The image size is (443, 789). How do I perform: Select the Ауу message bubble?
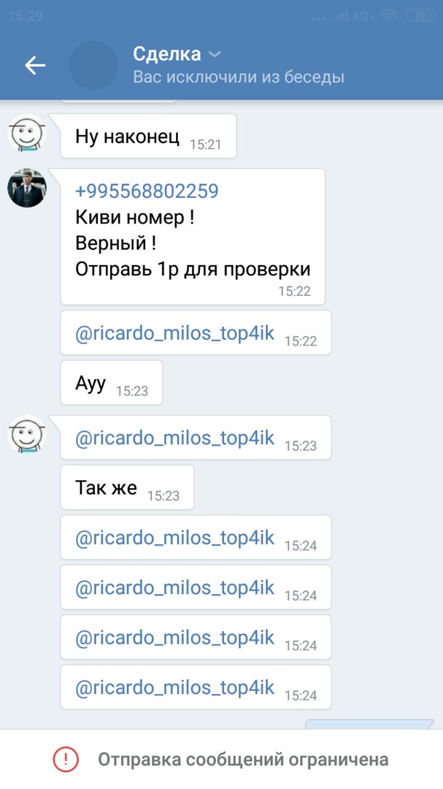(x=112, y=382)
